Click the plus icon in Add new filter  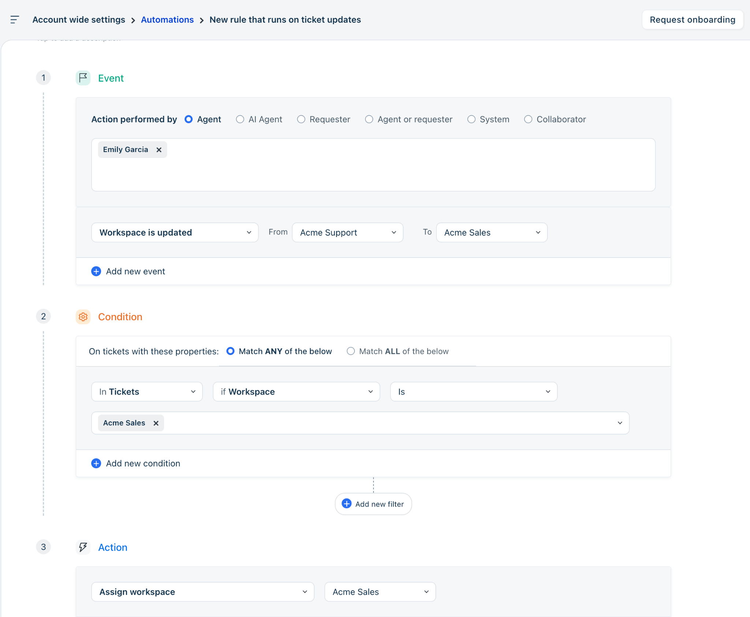pos(346,504)
